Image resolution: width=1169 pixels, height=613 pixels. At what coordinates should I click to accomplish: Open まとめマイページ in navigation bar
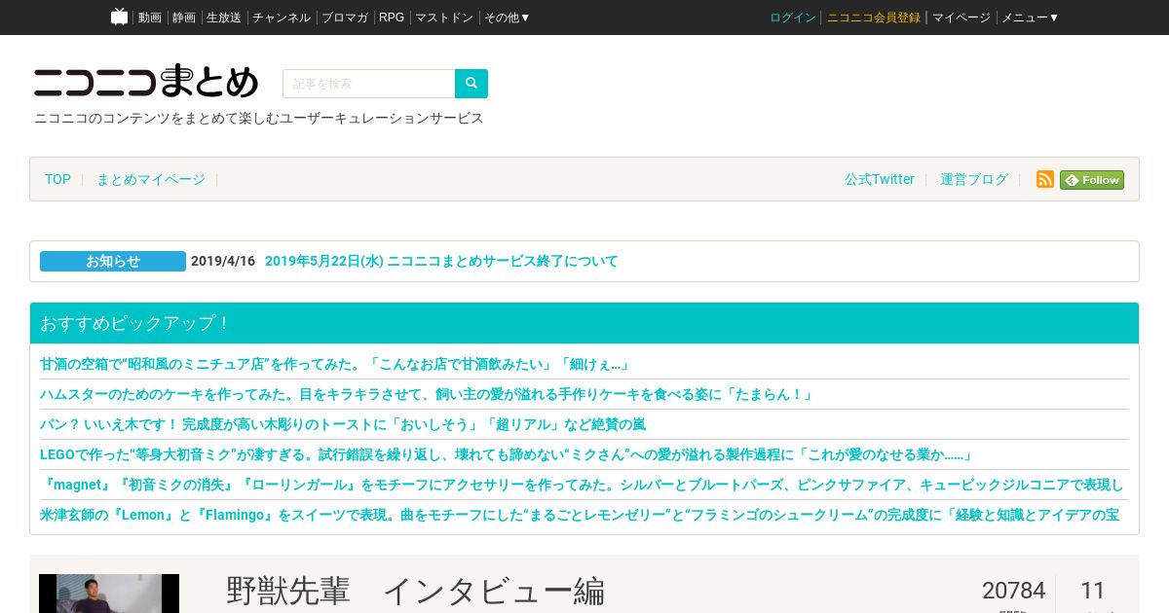pyautogui.click(x=151, y=179)
